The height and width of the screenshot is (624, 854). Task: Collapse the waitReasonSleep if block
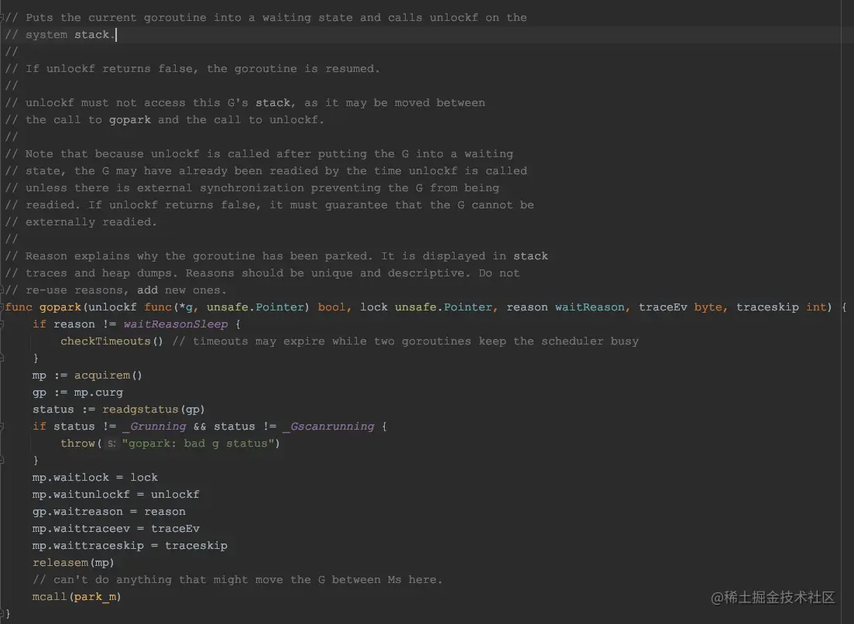click(x=4, y=324)
